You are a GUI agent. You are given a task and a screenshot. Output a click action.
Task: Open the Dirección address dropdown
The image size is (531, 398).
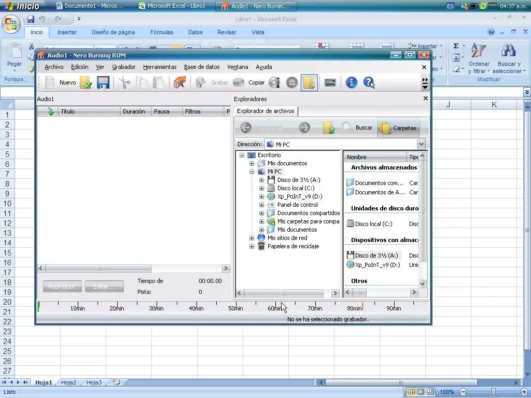tap(421, 144)
